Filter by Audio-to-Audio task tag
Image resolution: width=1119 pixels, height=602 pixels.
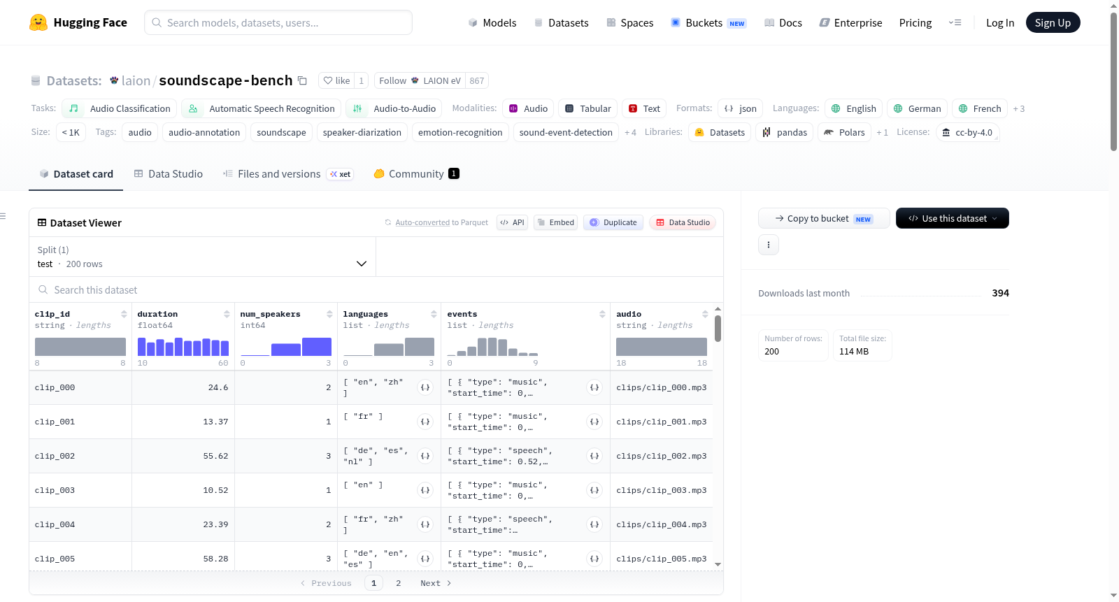pyautogui.click(x=394, y=108)
